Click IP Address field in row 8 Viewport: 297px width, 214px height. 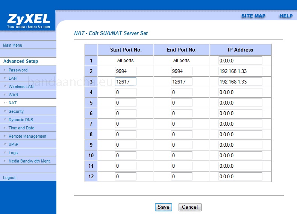pyautogui.click(x=240, y=134)
